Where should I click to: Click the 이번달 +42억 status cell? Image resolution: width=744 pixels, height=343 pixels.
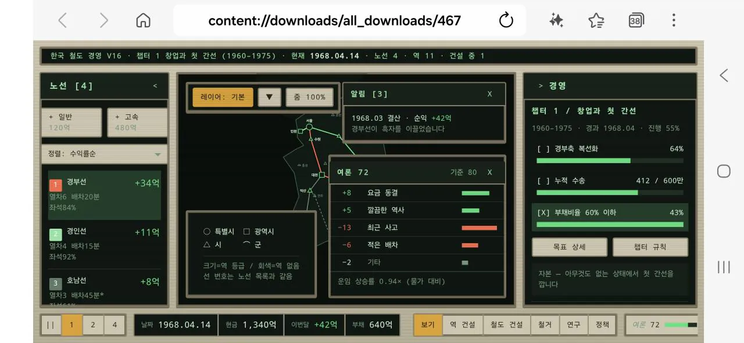(x=314, y=324)
